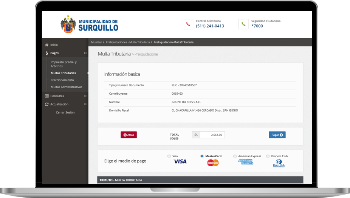The width and height of the screenshot is (350, 198).
Task: Select the American Express radio button
Action: pyautogui.click(x=235, y=156)
